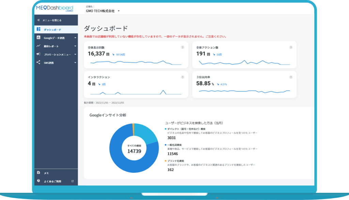Expand the SNS連携 submenu arrow
Screen dimensions: 349x200
(x=75, y=63)
